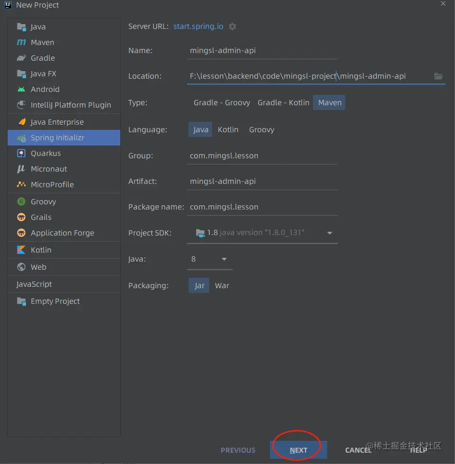Viewport: 455px width, 464px height.
Task: Select Empty Project in sidebar
Action: pyautogui.click(x=55, y=301)
